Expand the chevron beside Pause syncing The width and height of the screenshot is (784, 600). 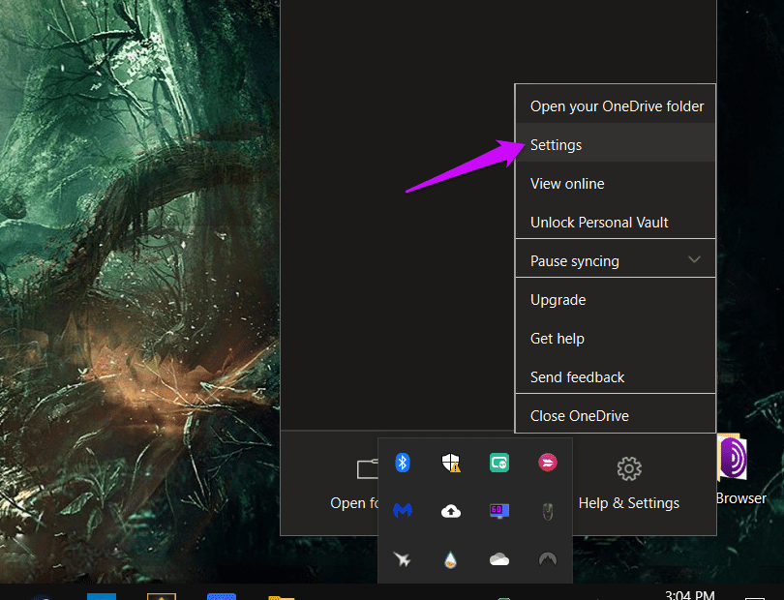694,259
